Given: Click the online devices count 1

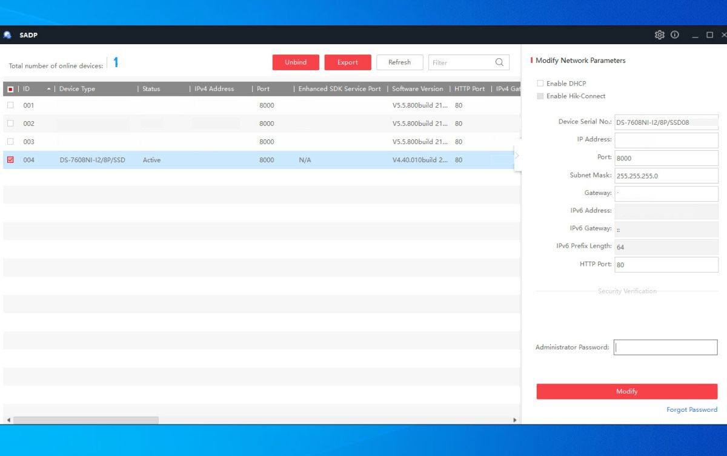Looking at the screenshot, I should click(116, 62).
